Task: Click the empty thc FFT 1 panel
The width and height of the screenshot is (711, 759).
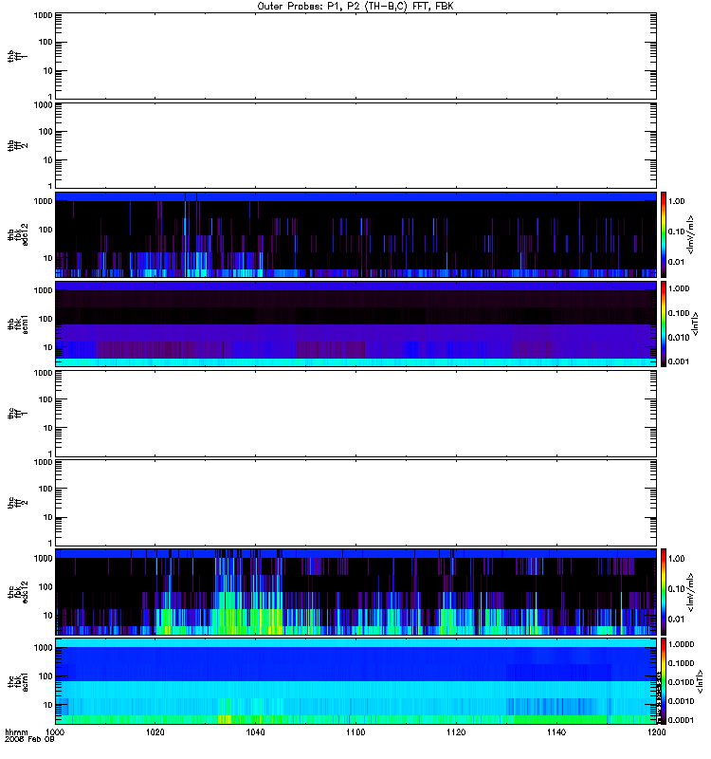Action: (x=355, y=413)
